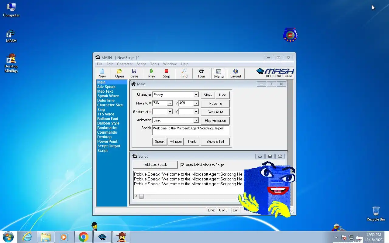Select Script Output in the sidebar

tap(109, 146)
